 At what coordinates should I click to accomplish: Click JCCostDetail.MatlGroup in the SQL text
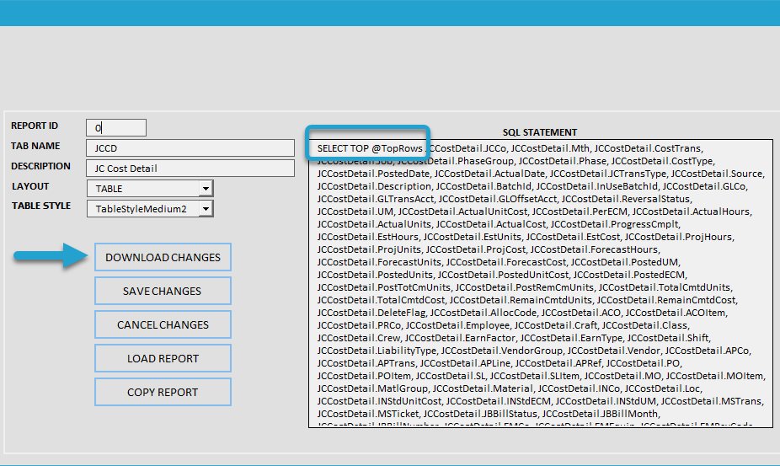(372, 388)
